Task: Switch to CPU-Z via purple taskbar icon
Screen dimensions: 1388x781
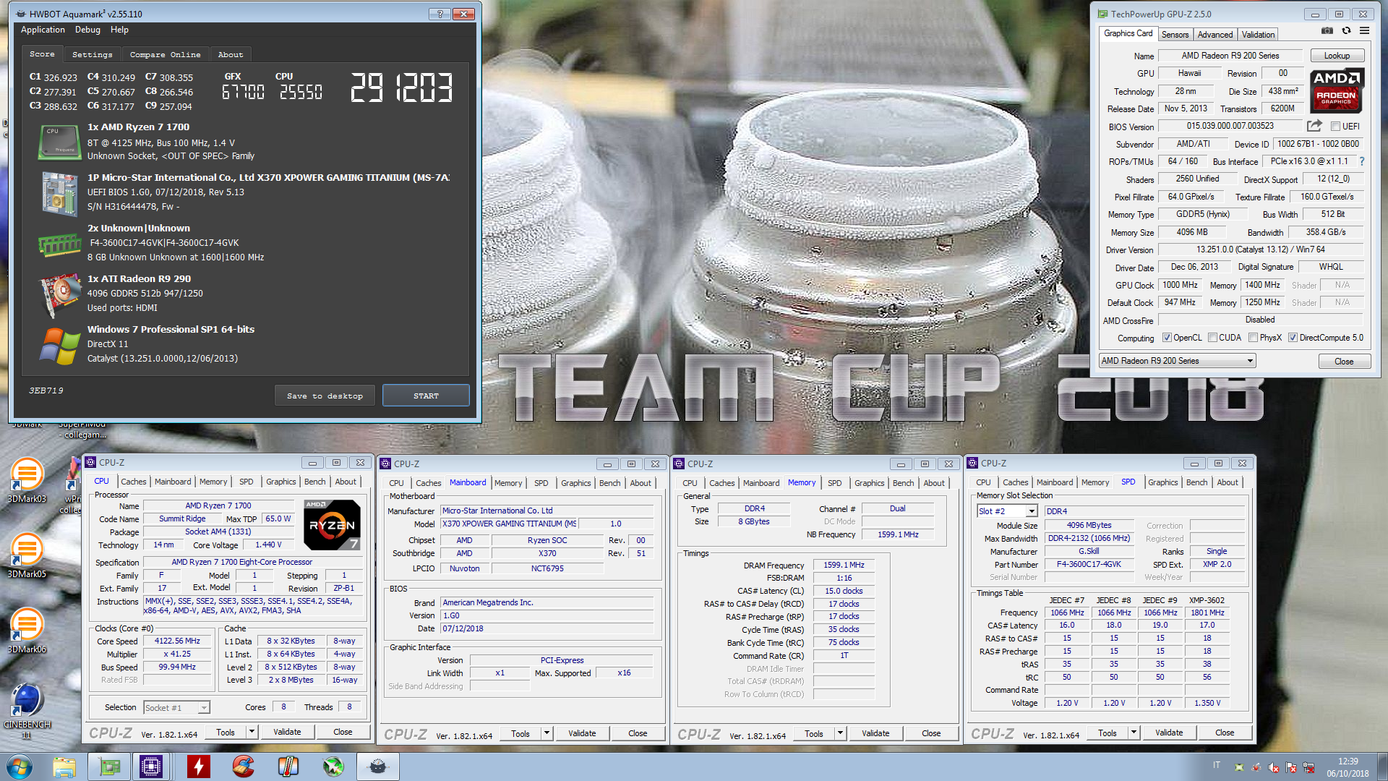Action: pyautogui.click(x=151, y=767)
